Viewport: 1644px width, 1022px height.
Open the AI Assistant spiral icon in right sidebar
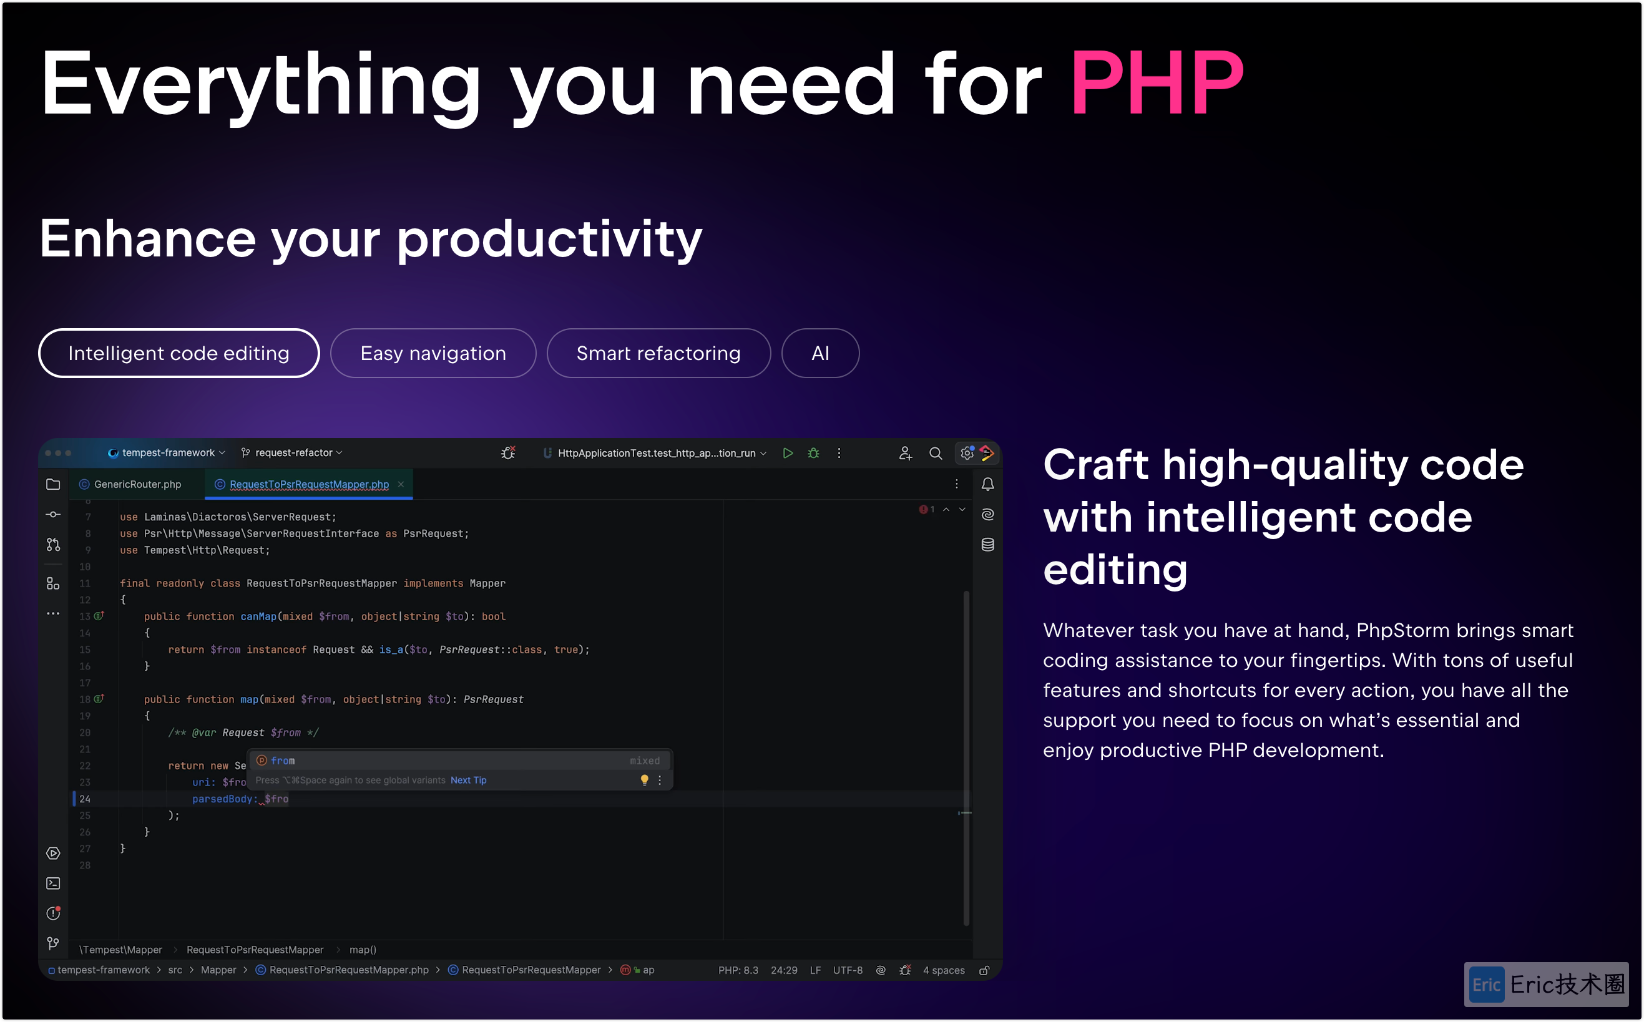click(987, 514)
